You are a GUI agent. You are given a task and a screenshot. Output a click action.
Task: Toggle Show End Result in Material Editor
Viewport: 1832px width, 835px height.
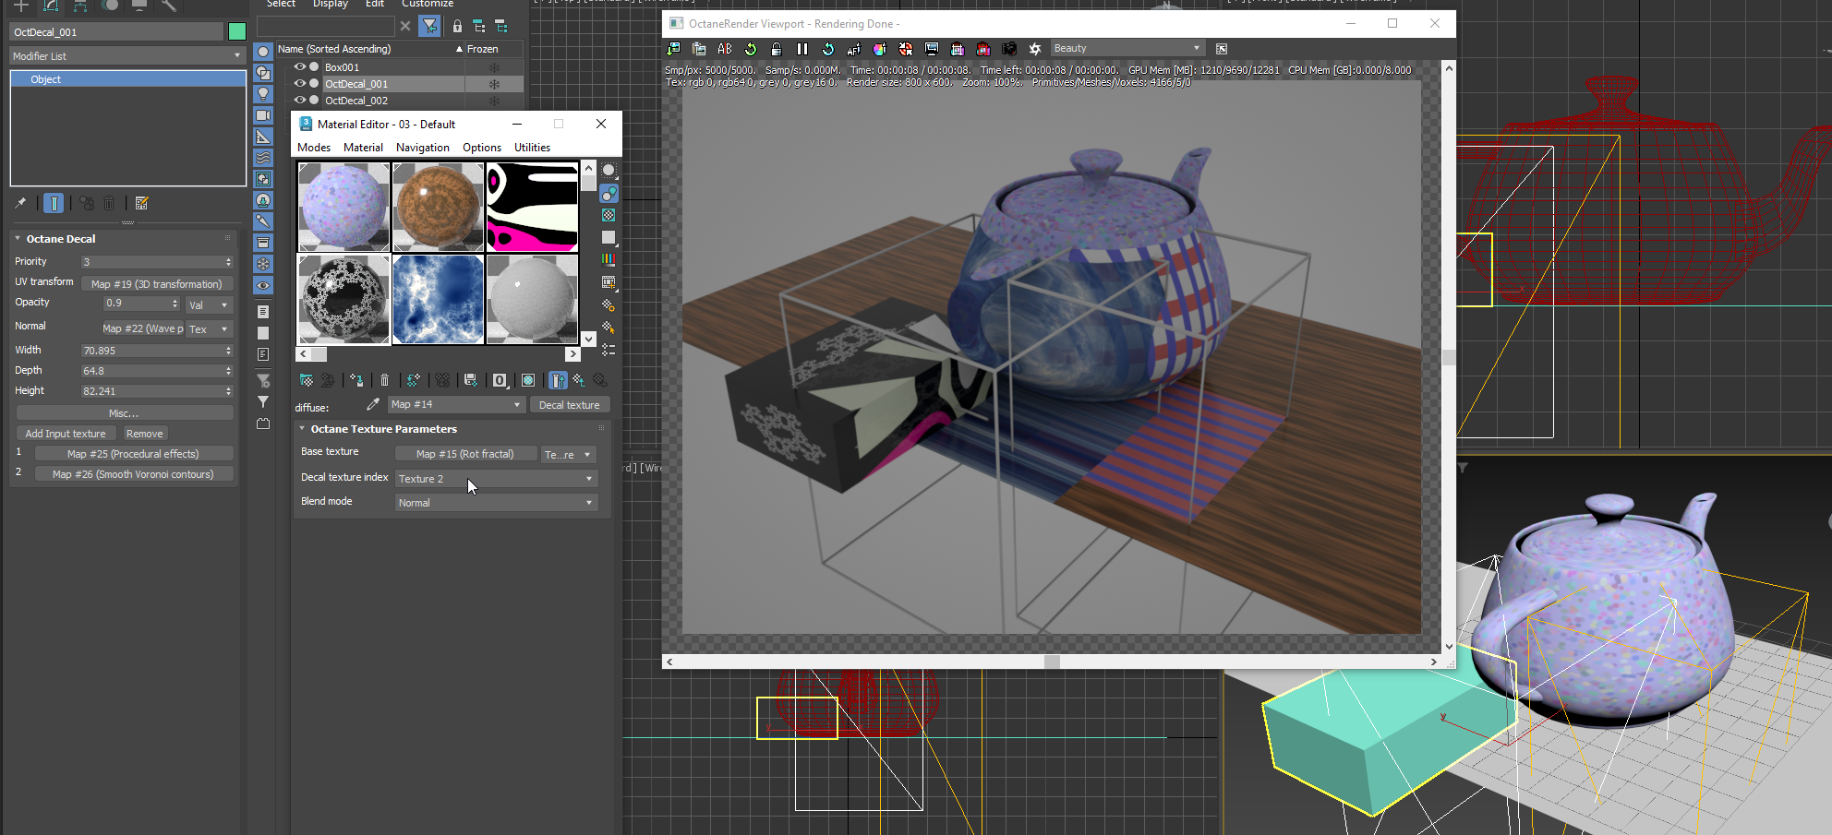point(558,380)
